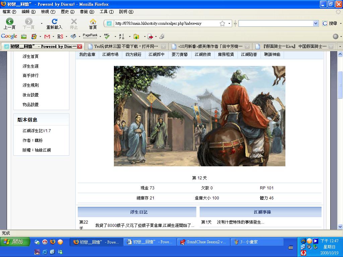The width and height of the screenshot is (343, 257).
Task: Expand the 搜尋 button dropdown arrow
Action: pos(341,23)
